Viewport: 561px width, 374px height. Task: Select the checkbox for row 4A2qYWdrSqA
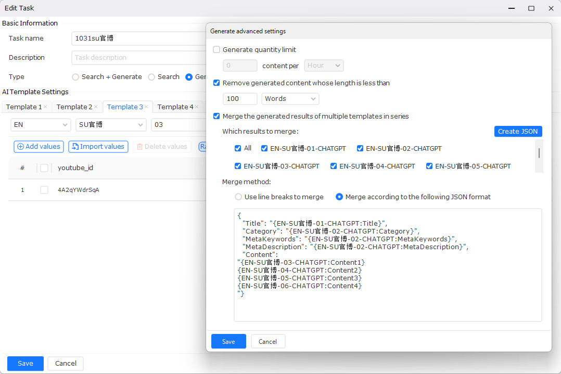pos(44,190)
